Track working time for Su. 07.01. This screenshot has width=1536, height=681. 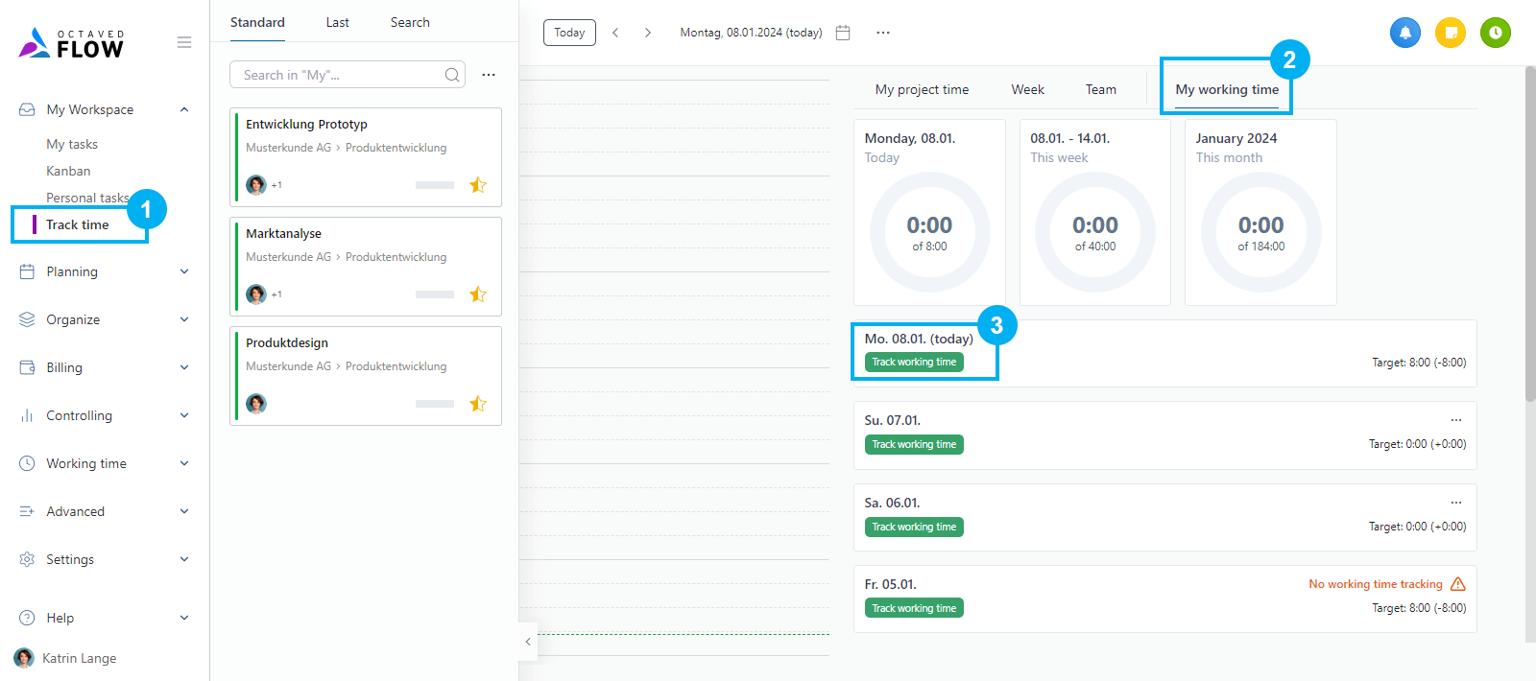tap(915, 444)
